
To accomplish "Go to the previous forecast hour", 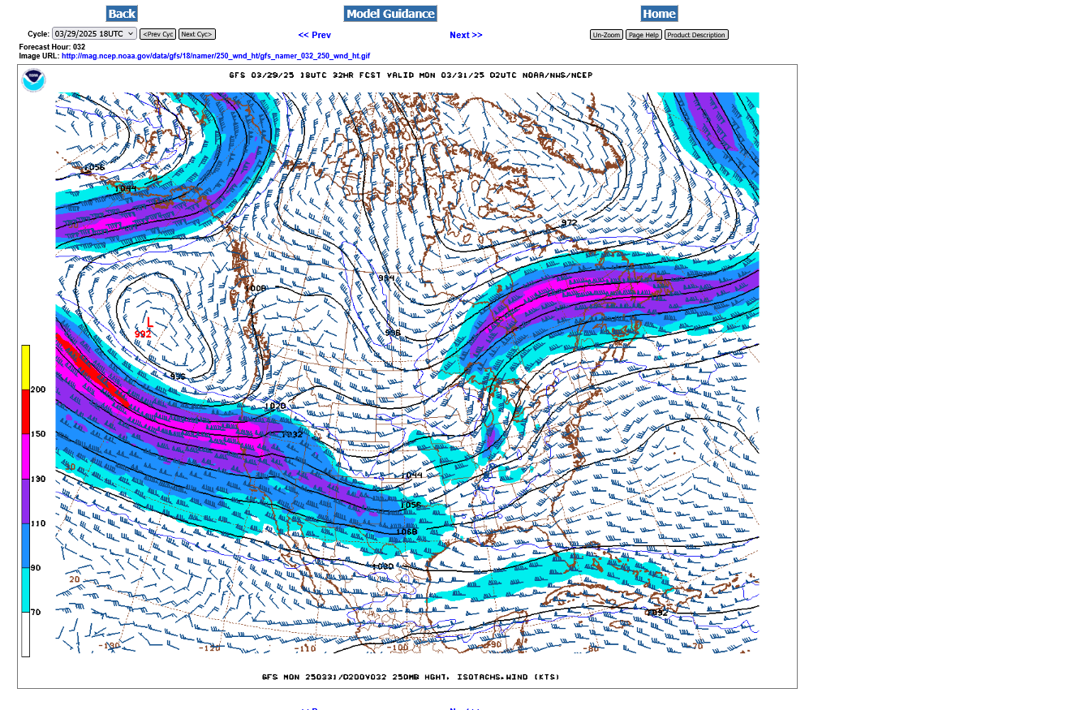I will (315, 35).
